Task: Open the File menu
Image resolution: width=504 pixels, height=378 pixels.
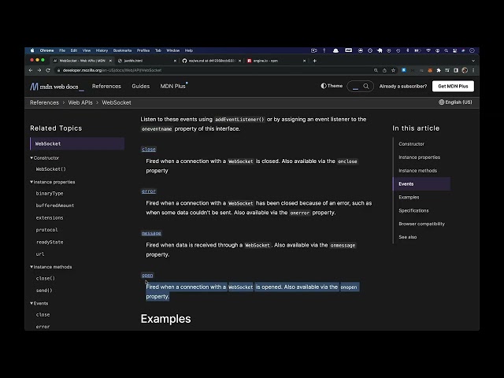Action: 62,50
